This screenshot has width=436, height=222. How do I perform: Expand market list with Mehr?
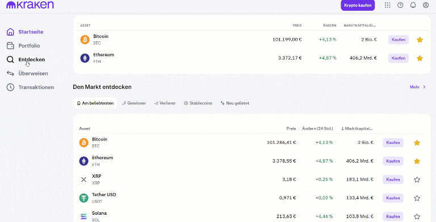(418, 87)
